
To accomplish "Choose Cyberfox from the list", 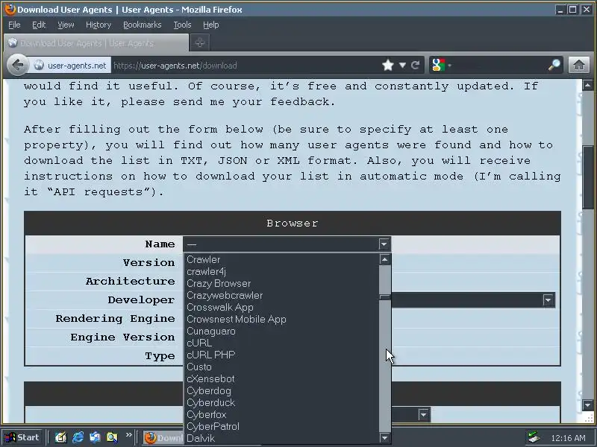I will pos(282,415).
